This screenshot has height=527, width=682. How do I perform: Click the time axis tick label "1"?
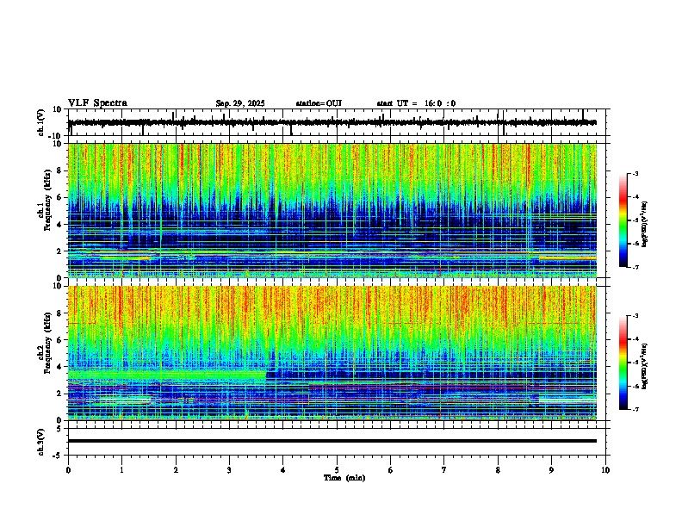(x=121, y=470)
